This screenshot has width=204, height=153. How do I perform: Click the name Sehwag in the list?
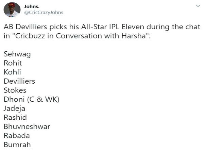click(x=17, y=54)
